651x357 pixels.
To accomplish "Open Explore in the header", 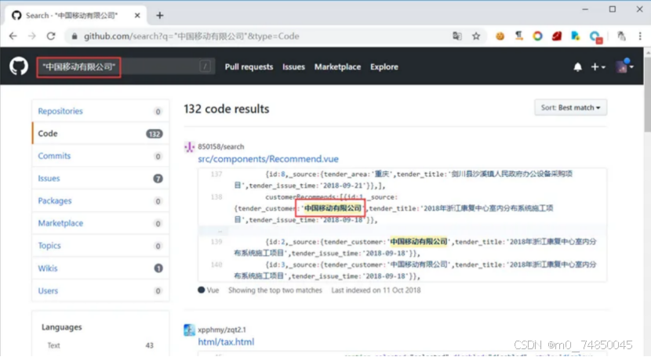I will point(384,67).
